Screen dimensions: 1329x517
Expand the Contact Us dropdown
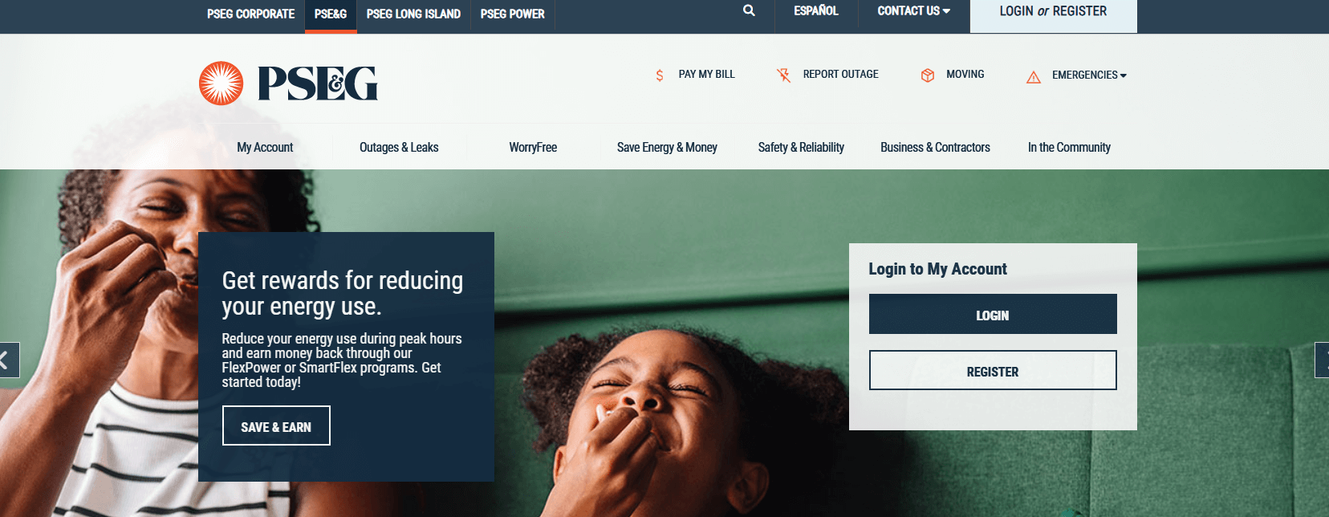(913, 11)
